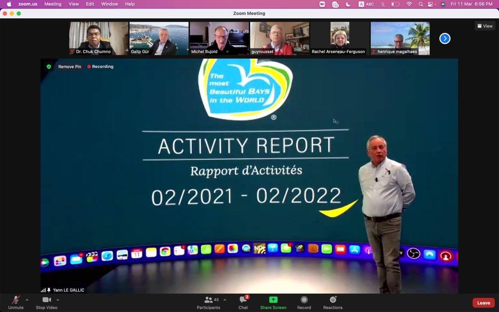Stop the video camera
Viewport: 499px width, 312px height.
tap(46, 302)
